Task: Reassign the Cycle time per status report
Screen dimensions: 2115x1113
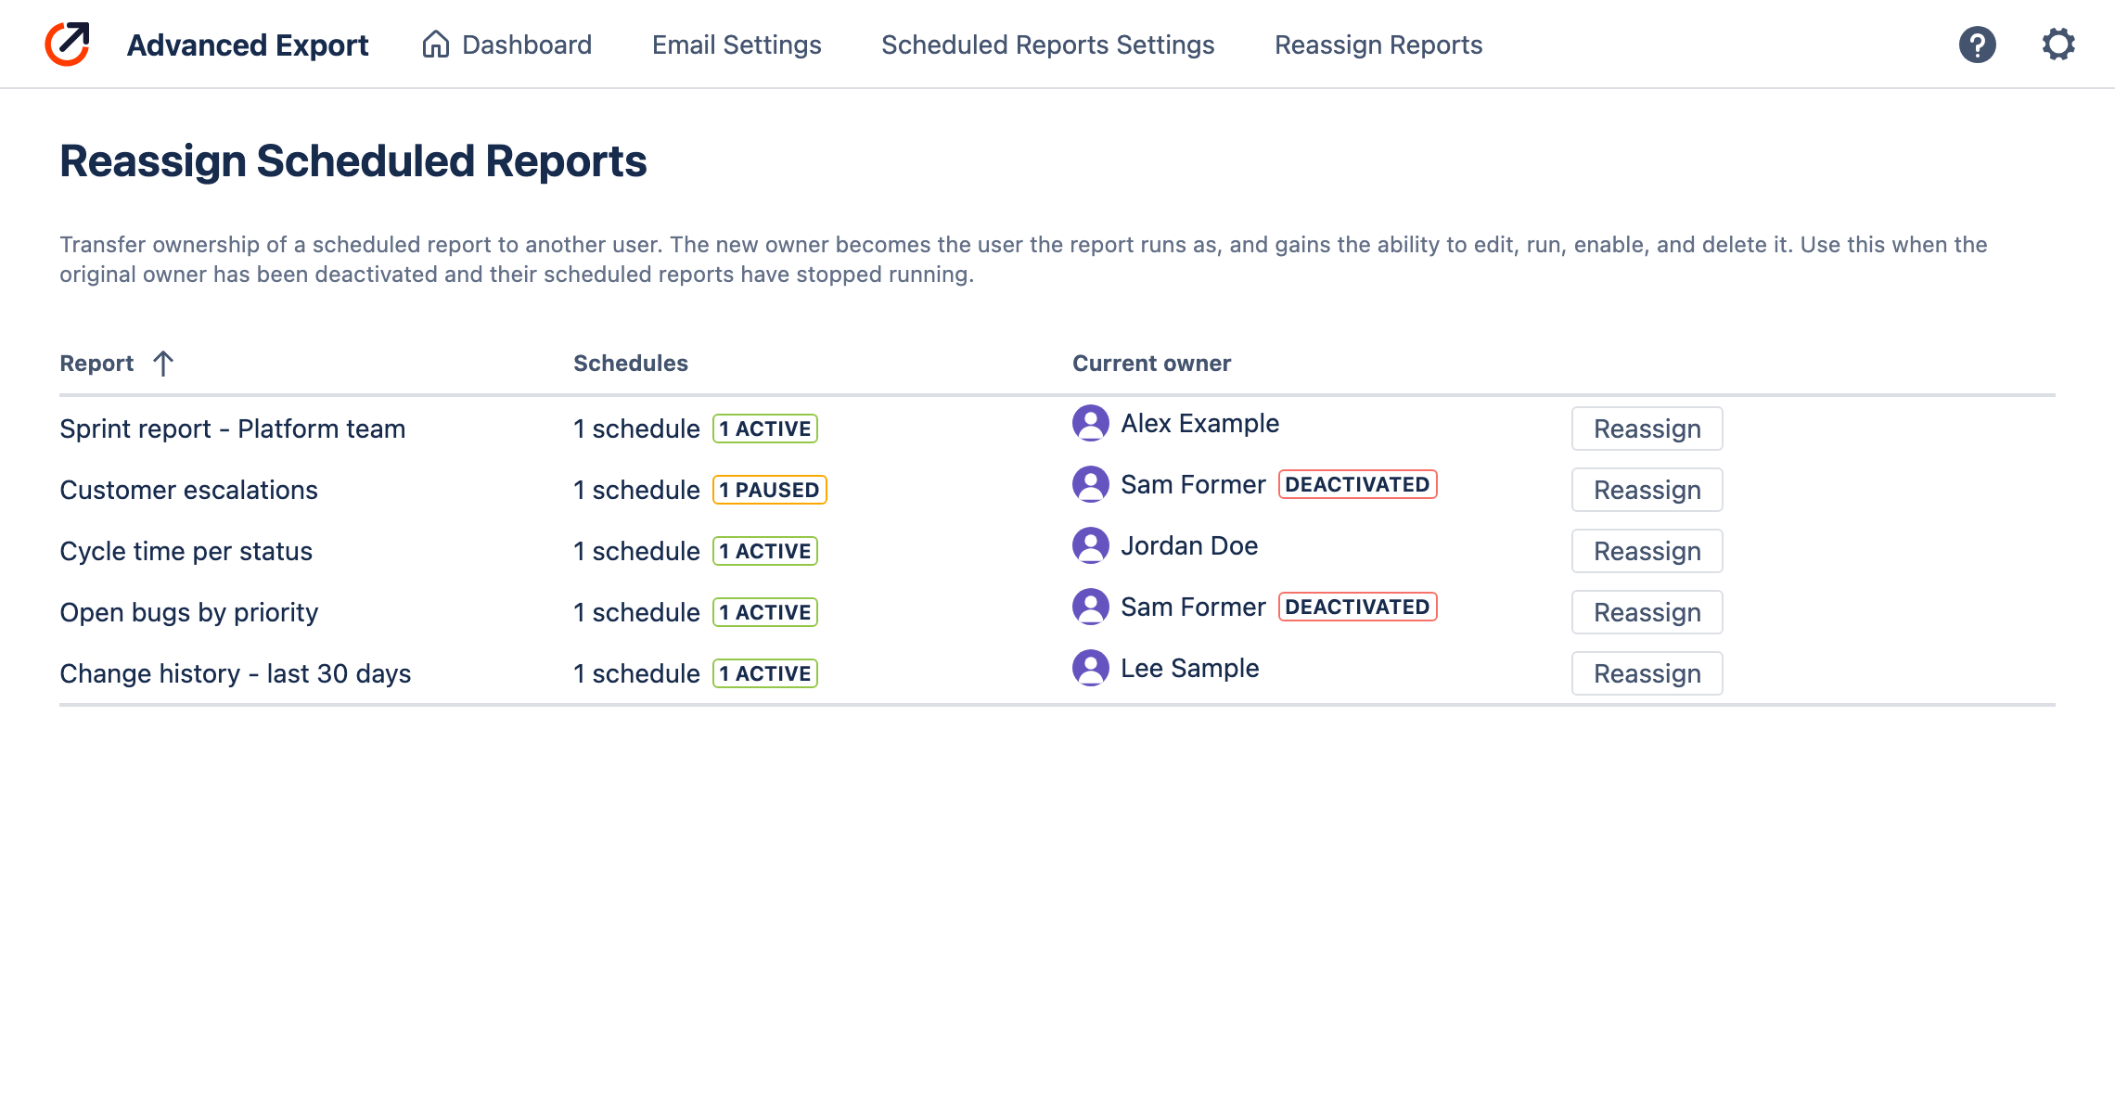Action: pyautogui.click(x=1647, y=551)
